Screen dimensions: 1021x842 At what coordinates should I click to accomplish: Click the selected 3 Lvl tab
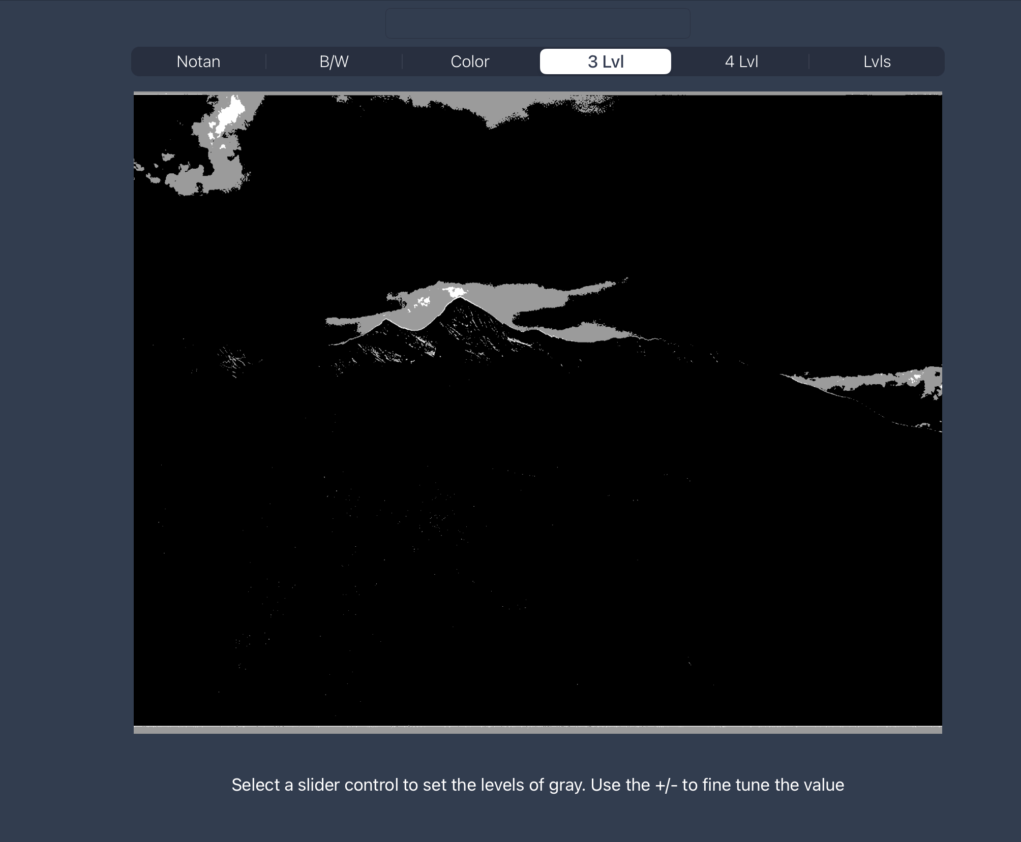point(605,61)
